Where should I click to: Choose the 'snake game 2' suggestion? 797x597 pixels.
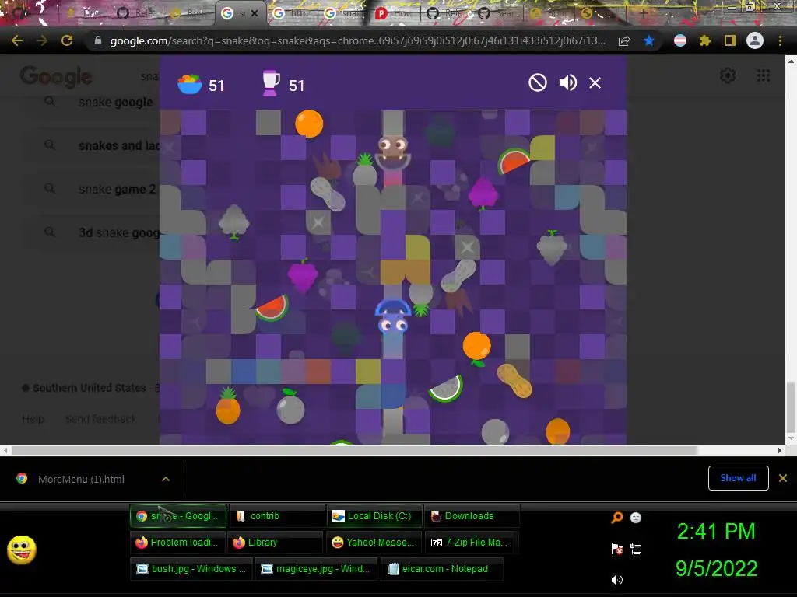tap(117, 190)
